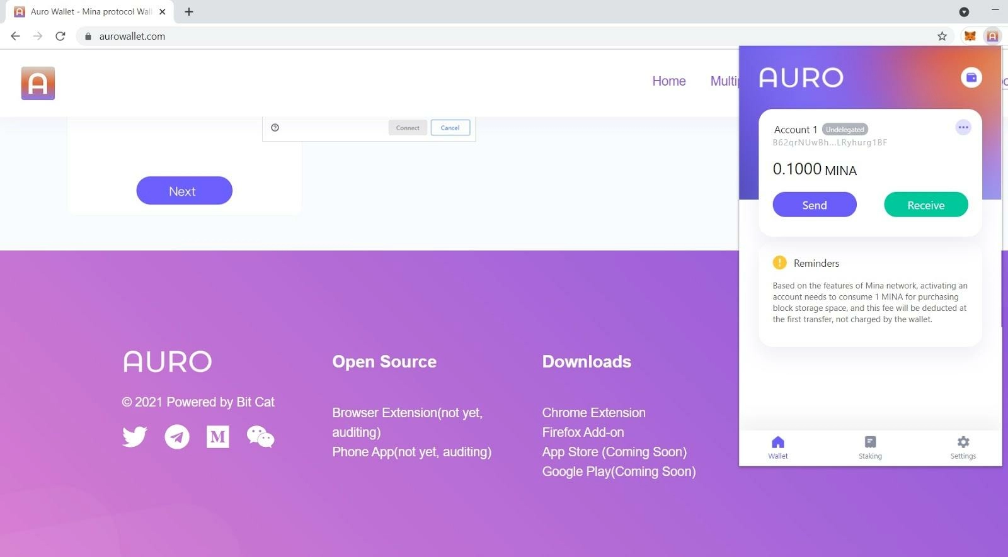Open the Multi navigation link
Screen dimensions: 1008x557
pos(724,81)
